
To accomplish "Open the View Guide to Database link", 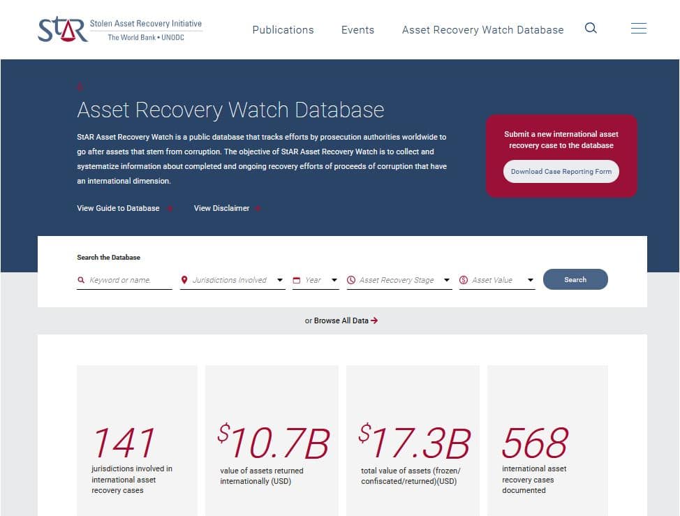I will click(x=118, y=208).
